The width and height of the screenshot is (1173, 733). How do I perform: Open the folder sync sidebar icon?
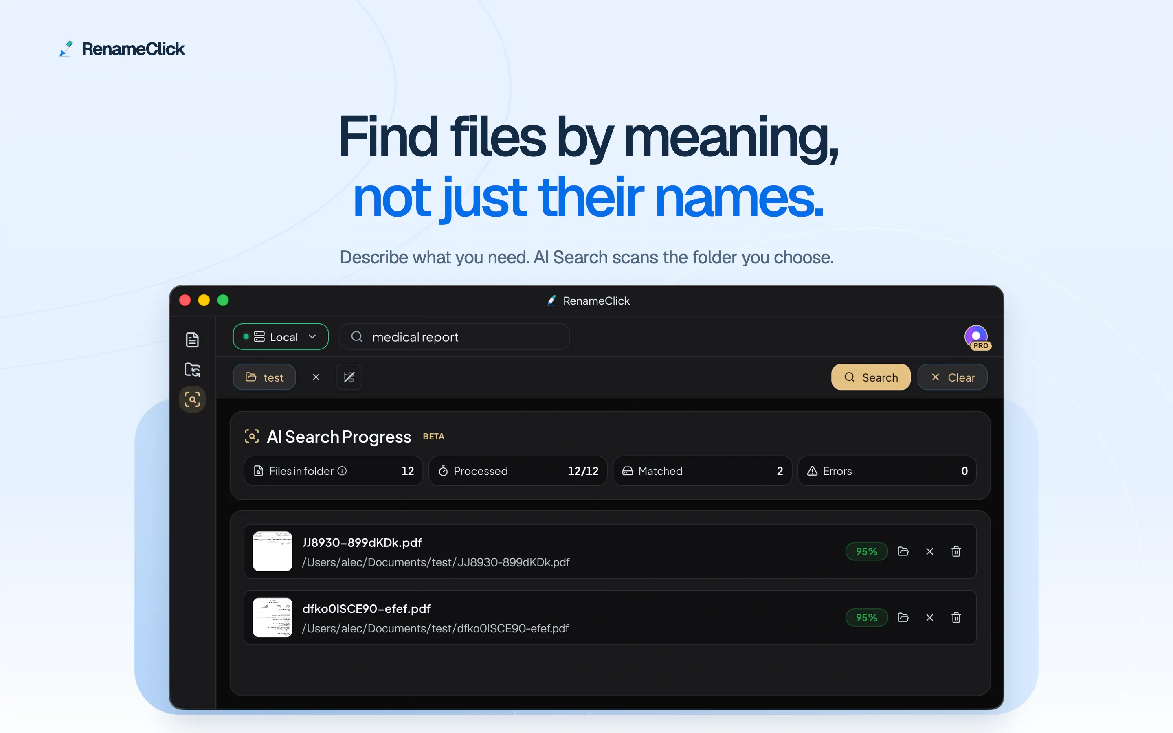pos(192,369)
